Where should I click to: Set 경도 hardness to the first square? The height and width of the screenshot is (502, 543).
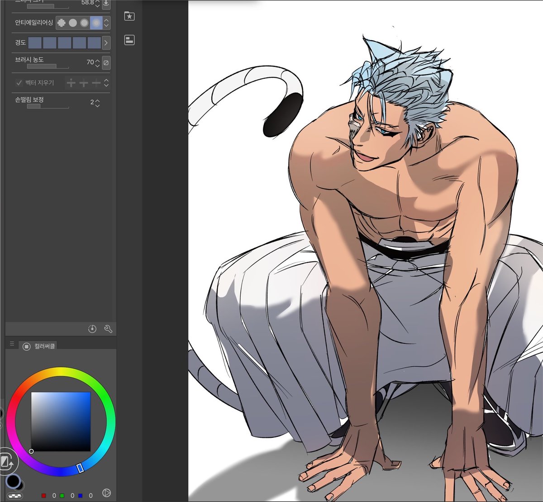[x=35, y=43]
